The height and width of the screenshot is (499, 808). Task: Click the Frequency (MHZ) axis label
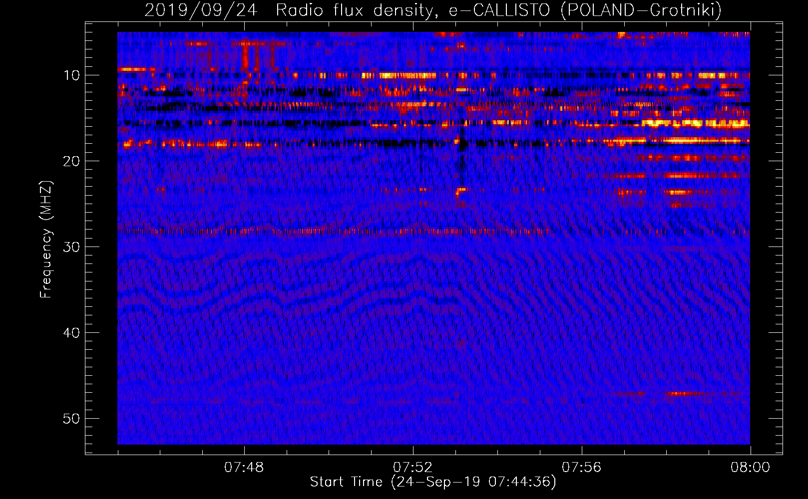coord(46,240)
